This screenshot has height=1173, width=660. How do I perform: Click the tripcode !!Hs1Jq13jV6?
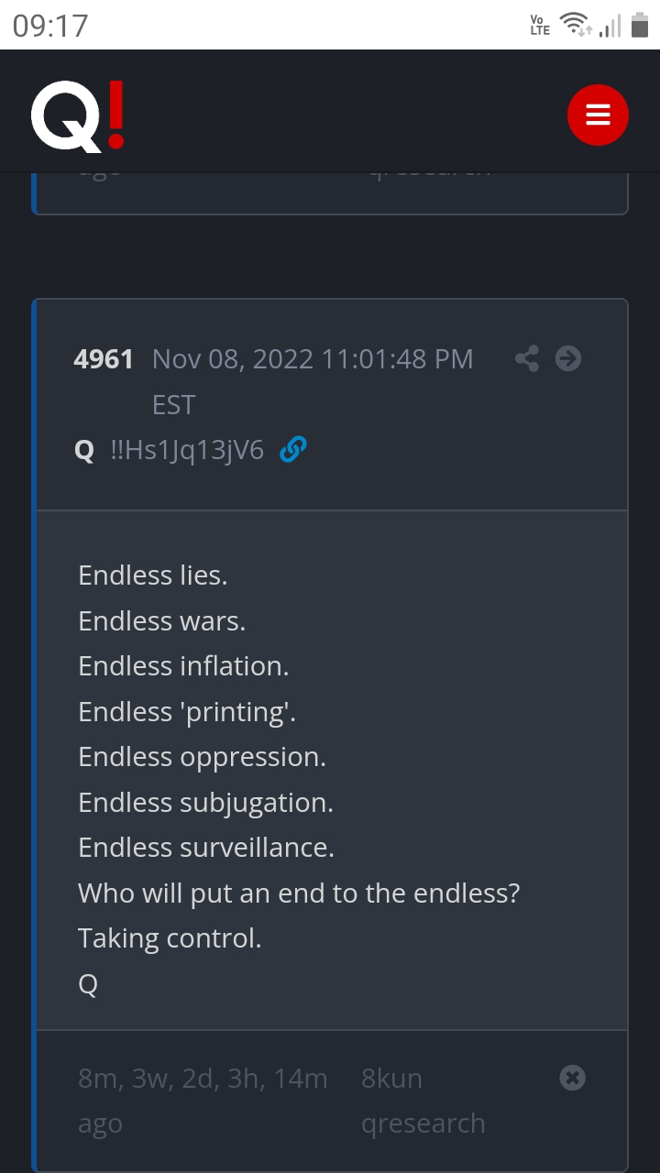pyautogui.click(x=188, y=450)
